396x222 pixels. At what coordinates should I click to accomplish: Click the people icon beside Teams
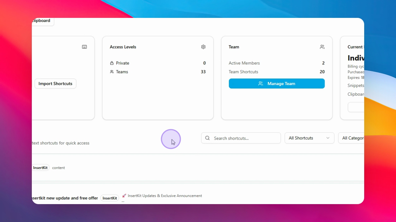[112, 72]
